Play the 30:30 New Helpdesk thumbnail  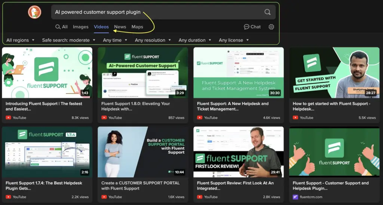tap(239, 73)
